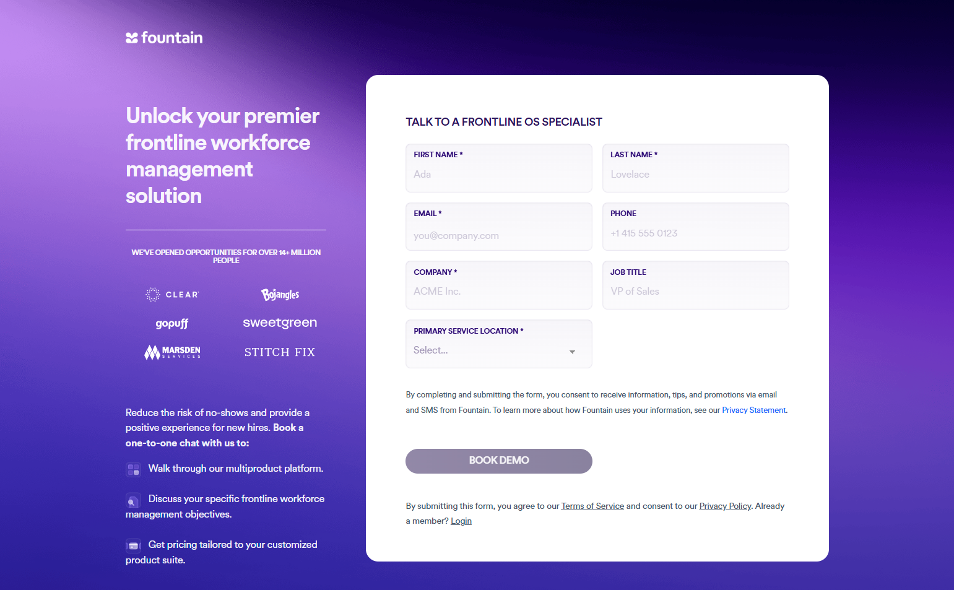Click the gopuff brand logo

(172, 323)
